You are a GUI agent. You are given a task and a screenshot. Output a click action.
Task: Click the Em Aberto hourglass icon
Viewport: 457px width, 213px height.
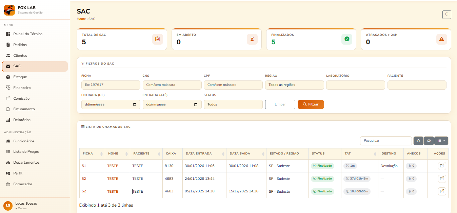252,39
